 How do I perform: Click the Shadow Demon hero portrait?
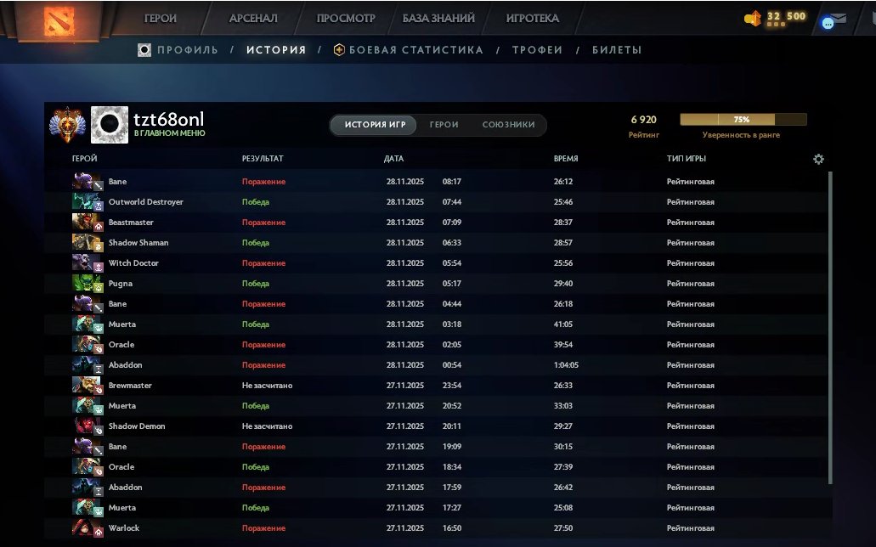[x=83, y=426]
